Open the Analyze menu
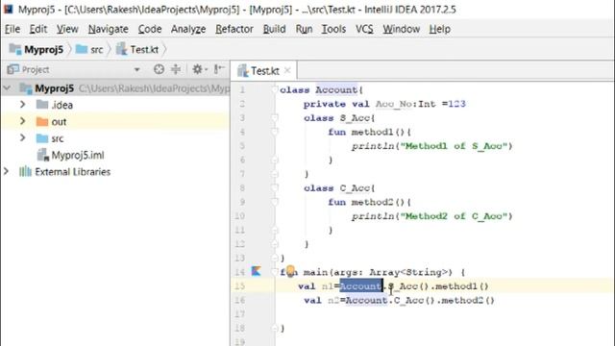Image resolution: width=615 pixels, height=346 pixels. 188,29
